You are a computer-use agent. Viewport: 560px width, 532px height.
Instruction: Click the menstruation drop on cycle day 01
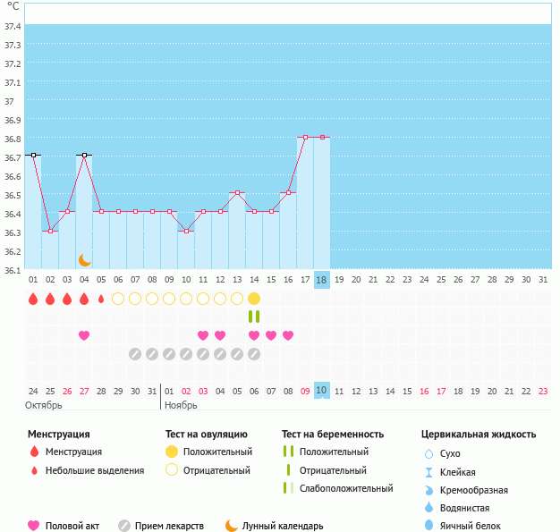(x=33, y=299)
